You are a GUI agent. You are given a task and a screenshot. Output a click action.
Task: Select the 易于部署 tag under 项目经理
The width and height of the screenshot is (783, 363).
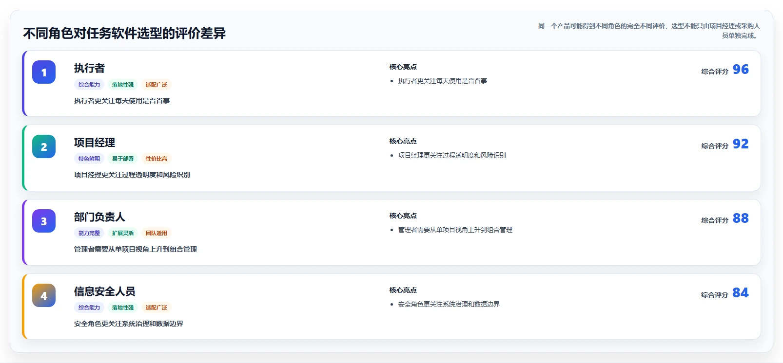pos(123,159)
